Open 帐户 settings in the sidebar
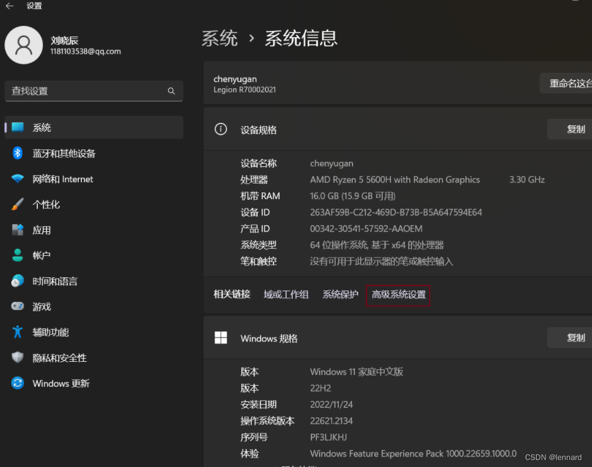The image size is (592, 467). coord(42,256)
